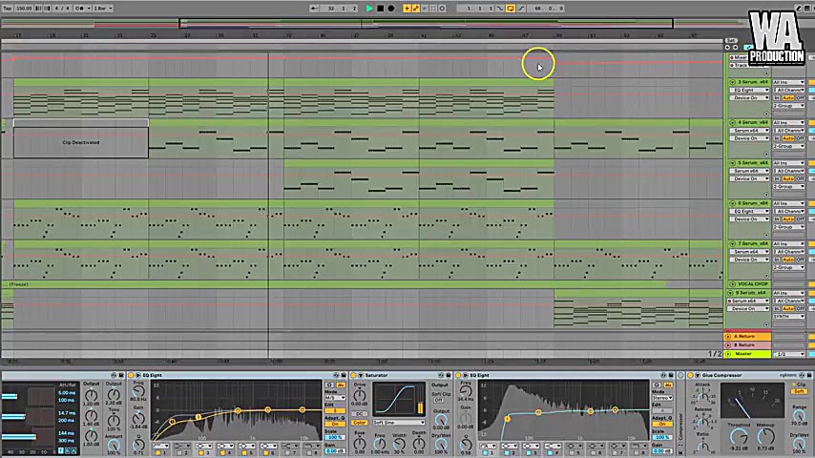Unfold the VOCAL CHOP track

(732, 284)
